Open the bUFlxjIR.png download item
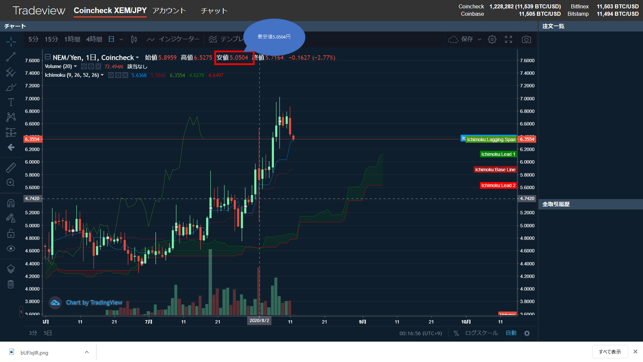Image resolution: width=643 pixels, height=362 pixels. (x=34, y=353)
